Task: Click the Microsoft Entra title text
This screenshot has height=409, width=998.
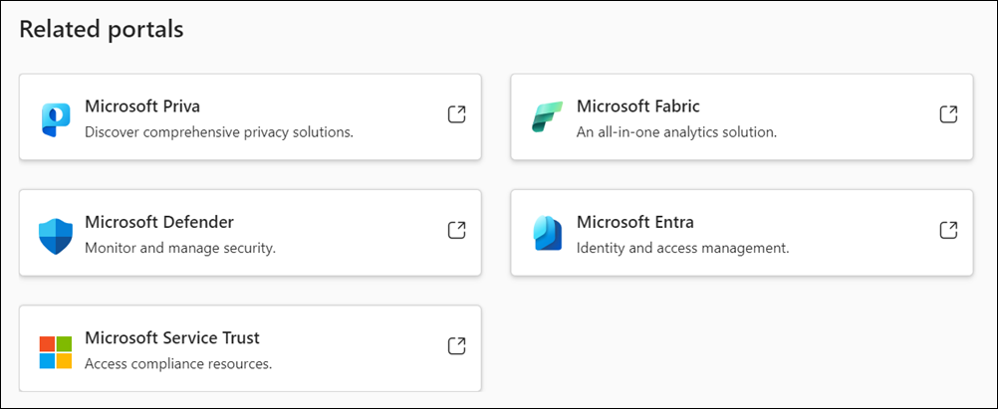Action: (x=635, y=222)
